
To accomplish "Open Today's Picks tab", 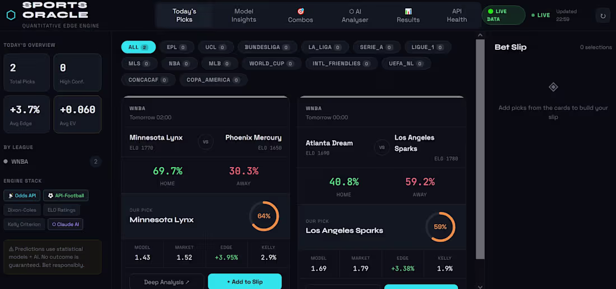I will (x=184, y=16).
